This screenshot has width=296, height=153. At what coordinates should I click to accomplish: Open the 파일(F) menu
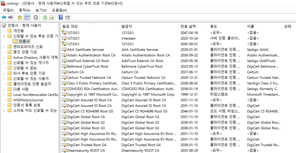(x=8, y=10)
